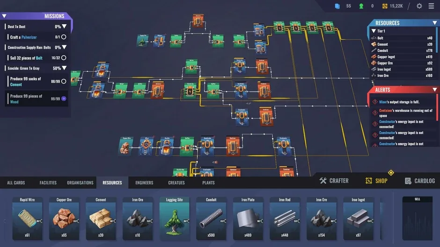Toggle the OUT switch on Rapid Wire card

40,221
